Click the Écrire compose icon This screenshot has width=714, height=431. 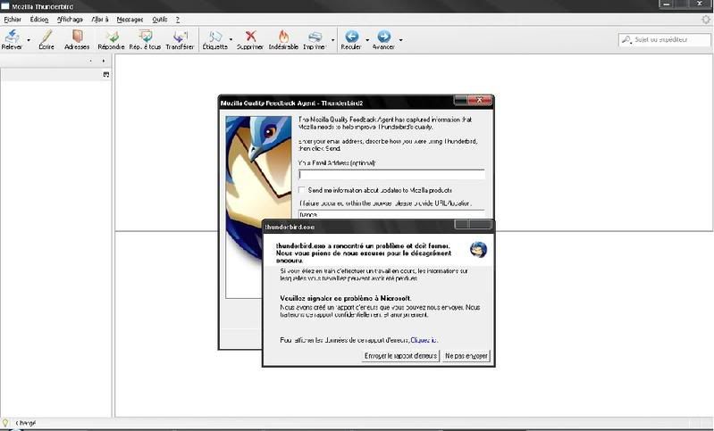[46, 37]
